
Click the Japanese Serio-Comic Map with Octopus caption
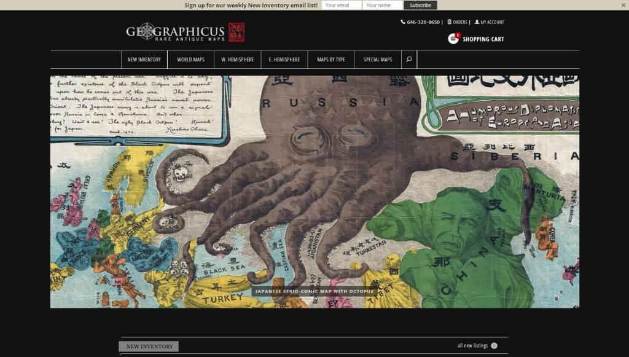[x=314, y=291]
